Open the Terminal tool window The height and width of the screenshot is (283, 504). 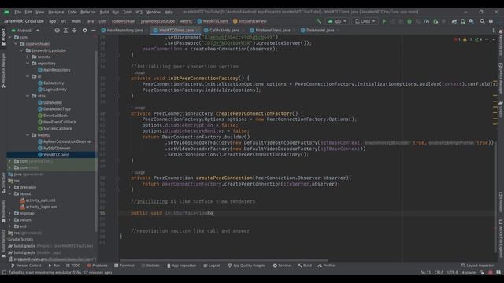pos(124,266)
